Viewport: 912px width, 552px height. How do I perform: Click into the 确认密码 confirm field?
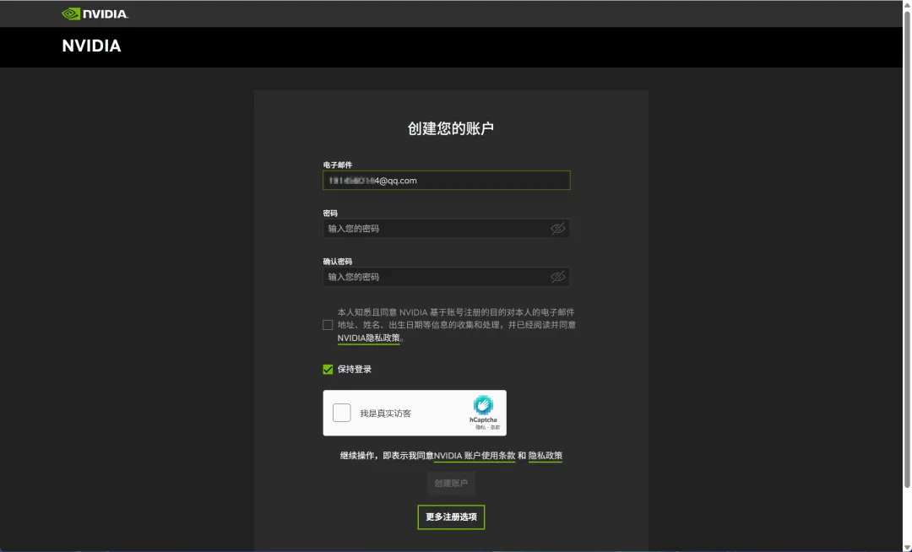coord(446,277)
